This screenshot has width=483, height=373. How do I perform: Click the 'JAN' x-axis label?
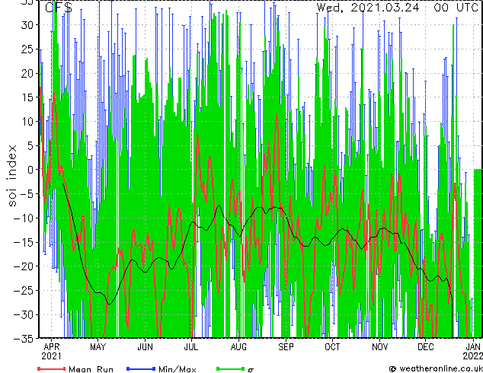coord(473,347)
